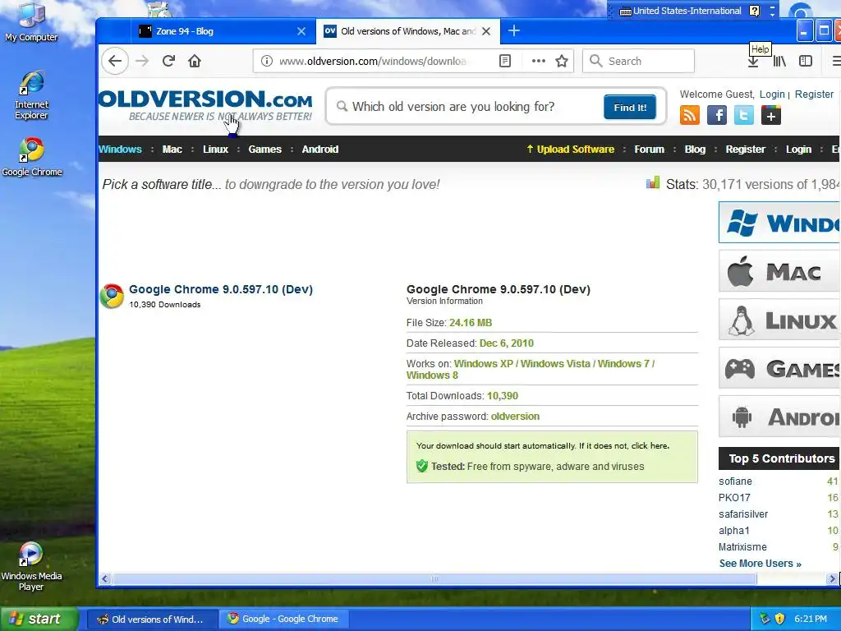Toggle reader view icon in address bar
This screenshot has width=841, height=631.
coord(505,61)
